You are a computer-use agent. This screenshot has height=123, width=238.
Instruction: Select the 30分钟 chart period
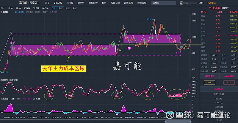pyautogui.click(x=36, y=8)
